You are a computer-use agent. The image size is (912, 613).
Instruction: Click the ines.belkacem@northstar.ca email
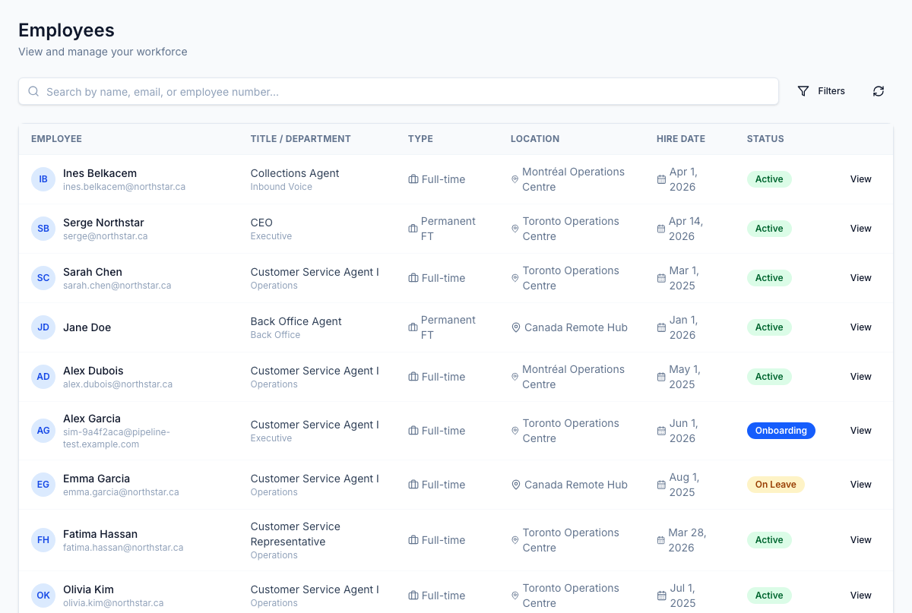[124, 187]
